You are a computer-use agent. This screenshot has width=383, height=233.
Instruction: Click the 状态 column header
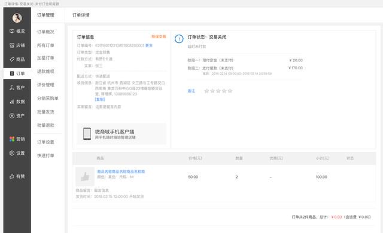point(350,158)
